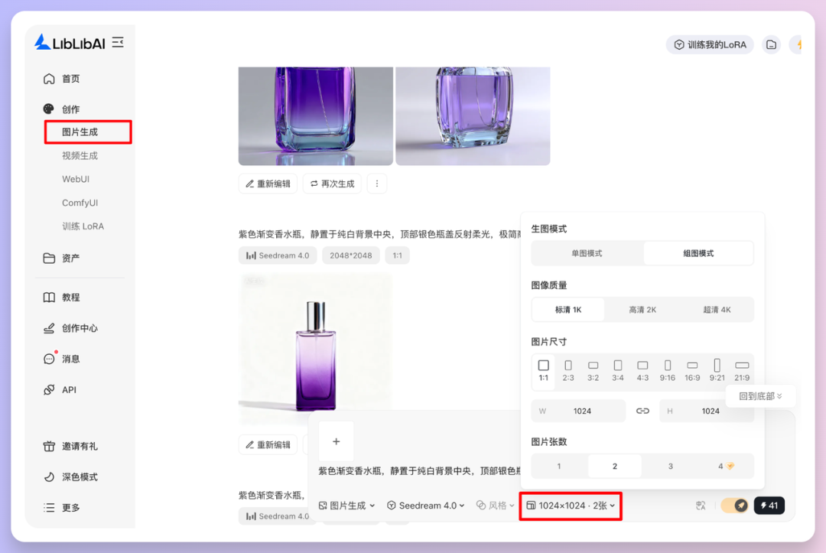Open the API page
Viewport: 826px width, 553px height.
pyautogui.click(x=60, y=390)
